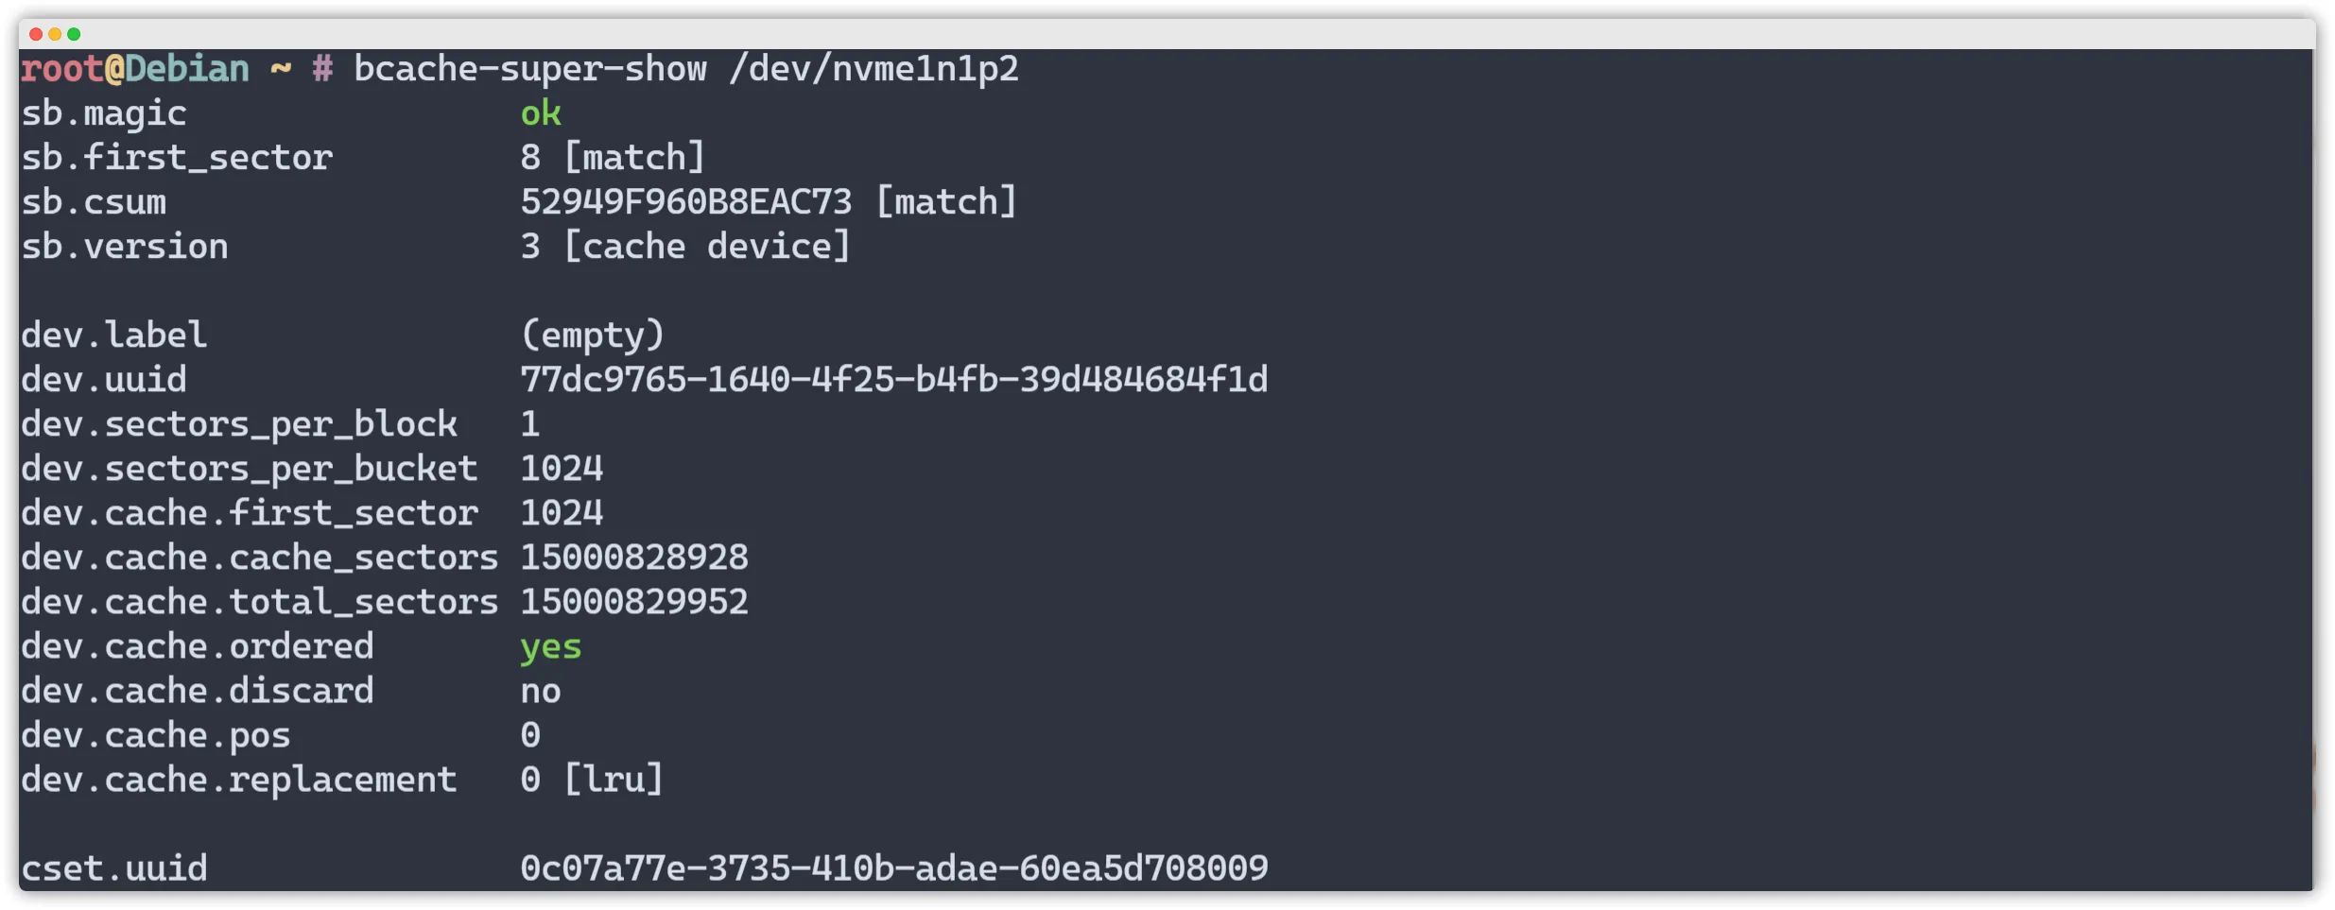Click the cache_sectors number 15000828928

tap(634, 558)
